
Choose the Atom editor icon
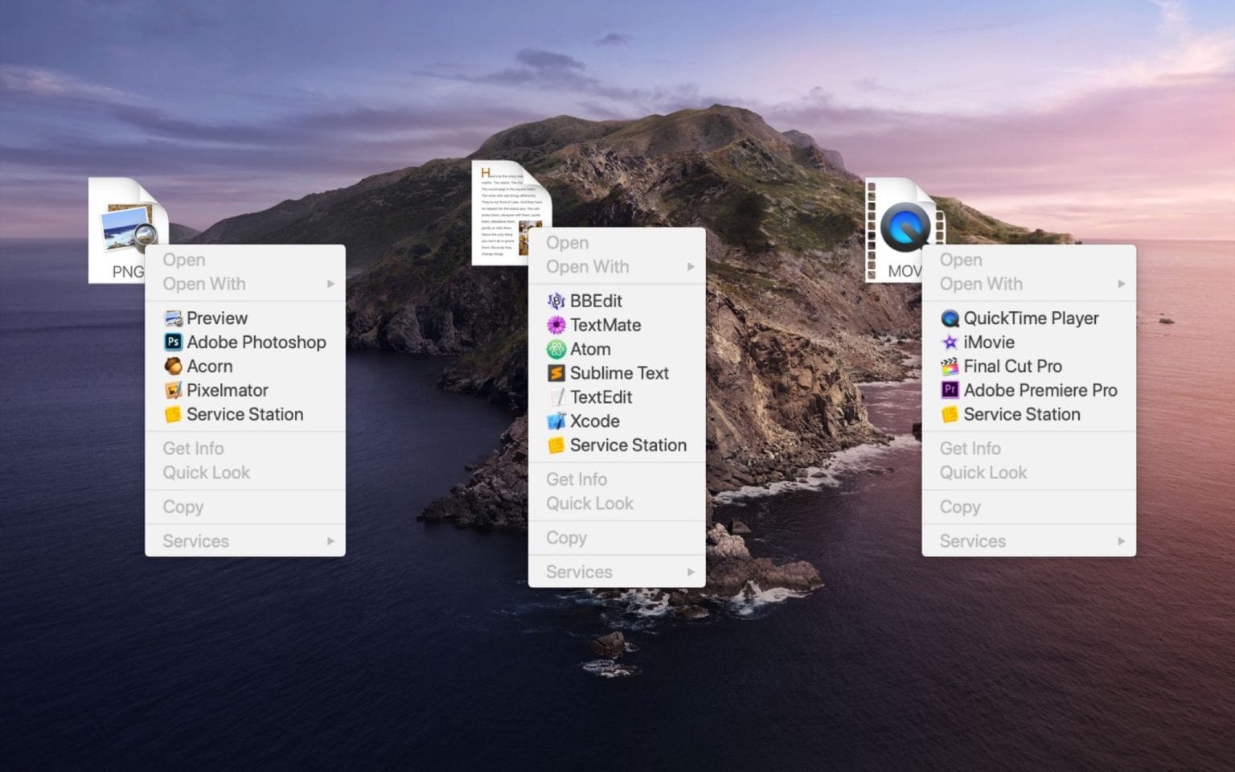556,350
